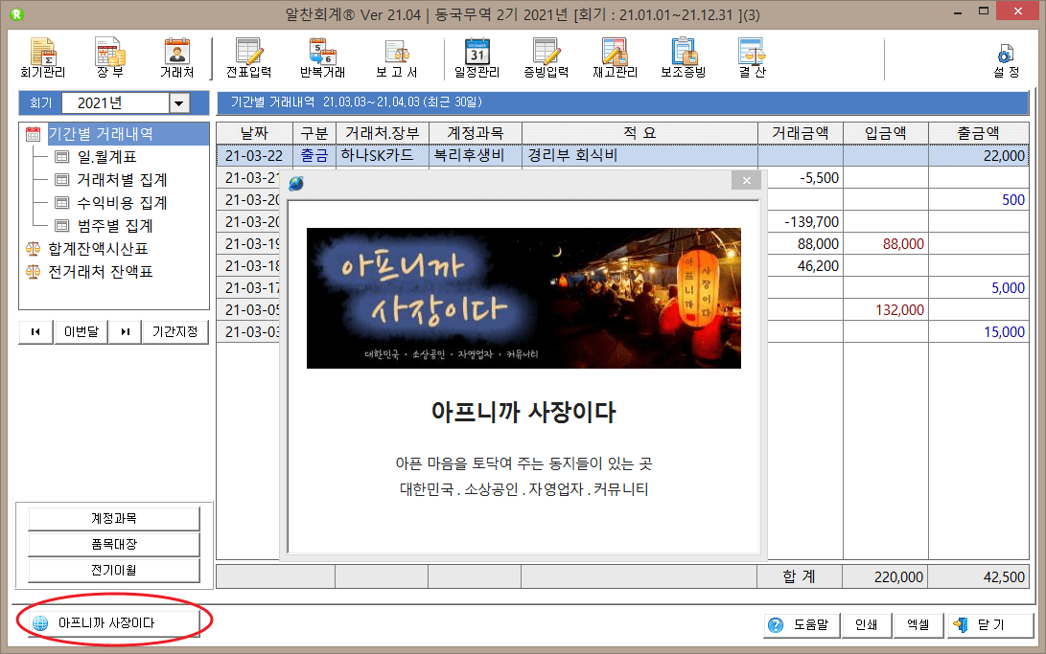Click the 복리후생비 cell

point(475,156)
